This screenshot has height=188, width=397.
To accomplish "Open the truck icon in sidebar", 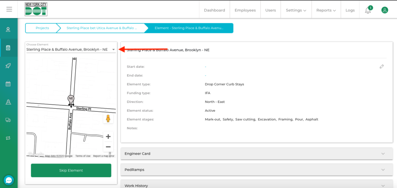I will pos(8,120).
